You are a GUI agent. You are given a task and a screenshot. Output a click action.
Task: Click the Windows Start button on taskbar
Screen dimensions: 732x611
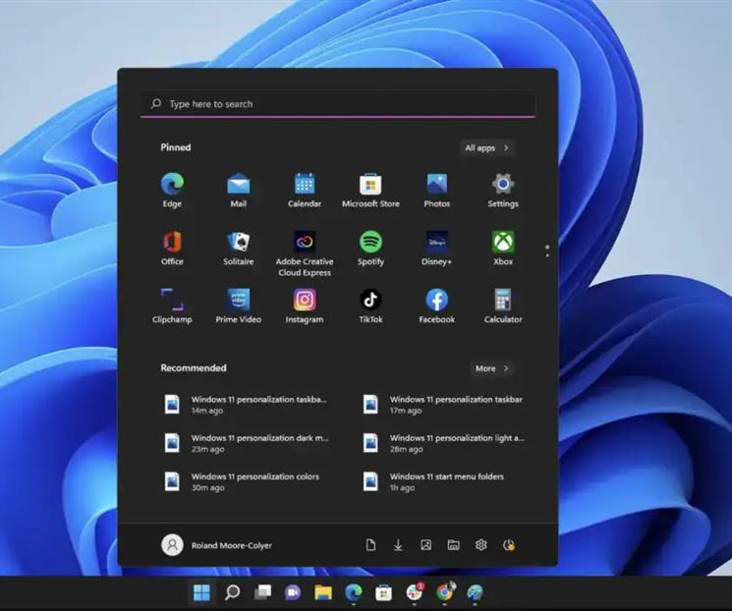[201, 592]
